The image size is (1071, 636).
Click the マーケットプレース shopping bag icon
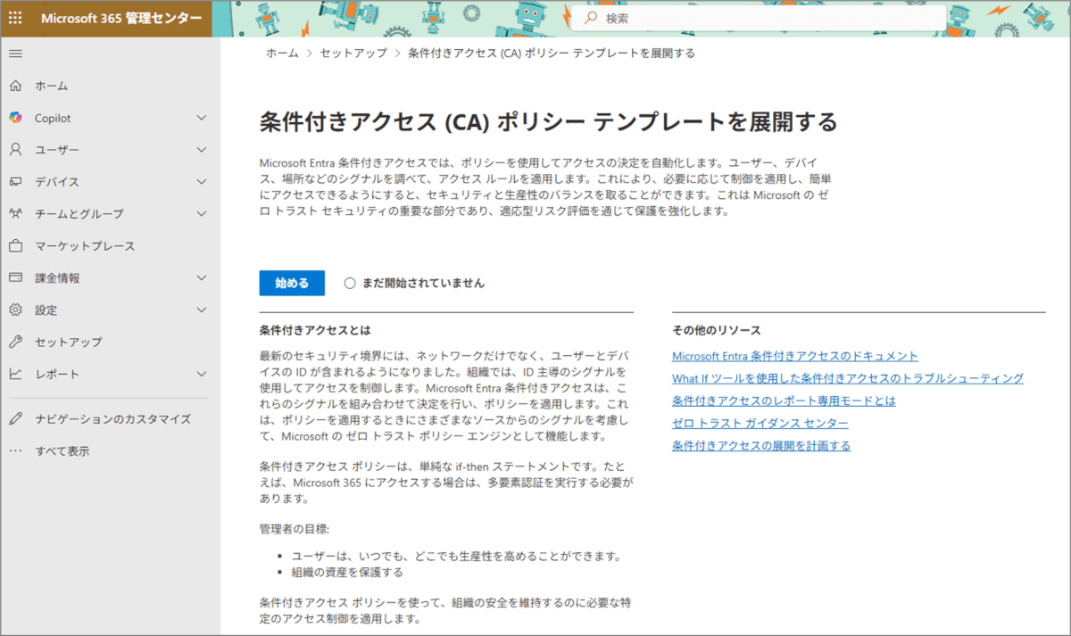coord(15,246)
